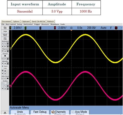Lower the Intensity with down arrow
The height and width of the screenshot is (115, 123).
point(3,63)
